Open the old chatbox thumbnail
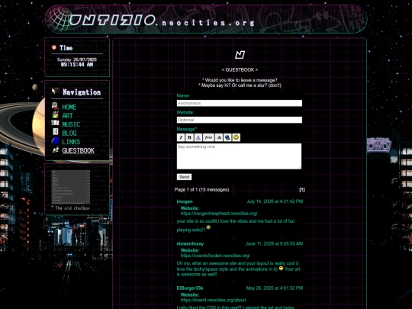The image size is (412, 309). [x=71, y=187]
